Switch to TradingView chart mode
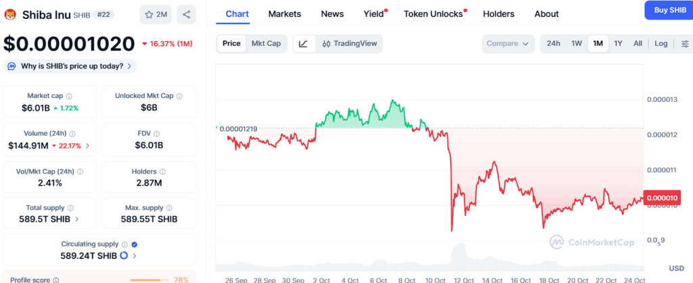693x283 pixels. click(349, 44)
